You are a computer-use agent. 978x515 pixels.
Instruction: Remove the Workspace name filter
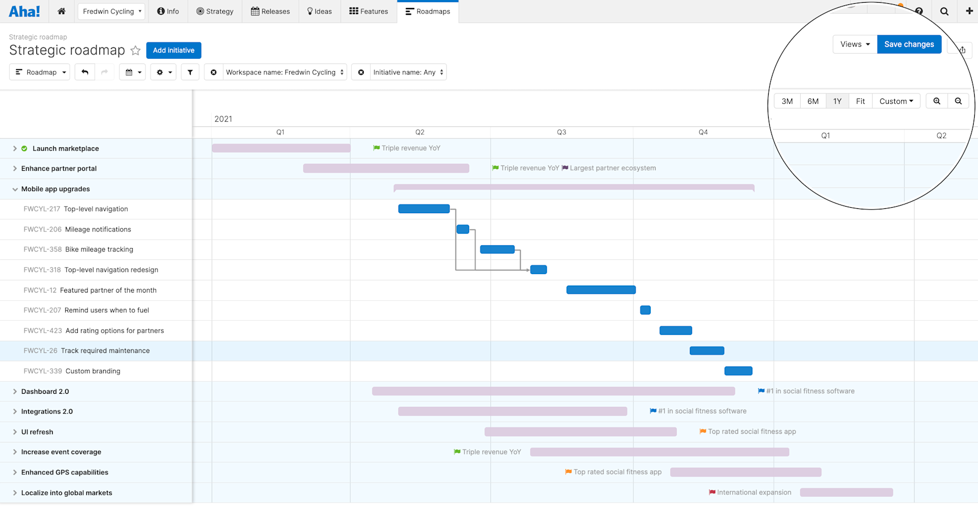click(x=213, y=72)
